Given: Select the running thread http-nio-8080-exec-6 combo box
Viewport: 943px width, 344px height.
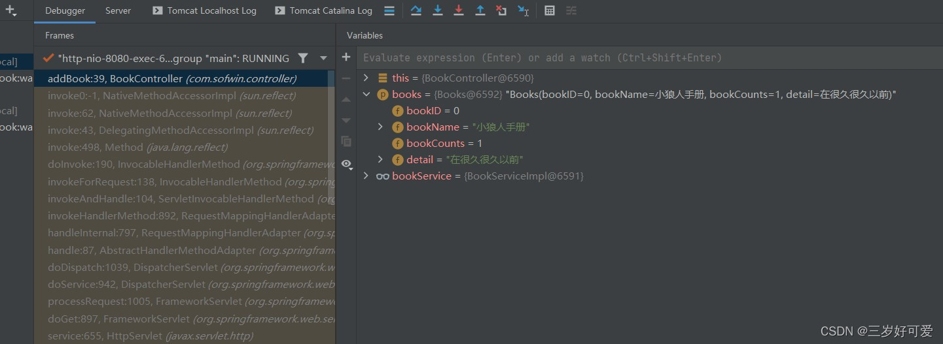Looking at the screenshot, I should tap(185, 58).
